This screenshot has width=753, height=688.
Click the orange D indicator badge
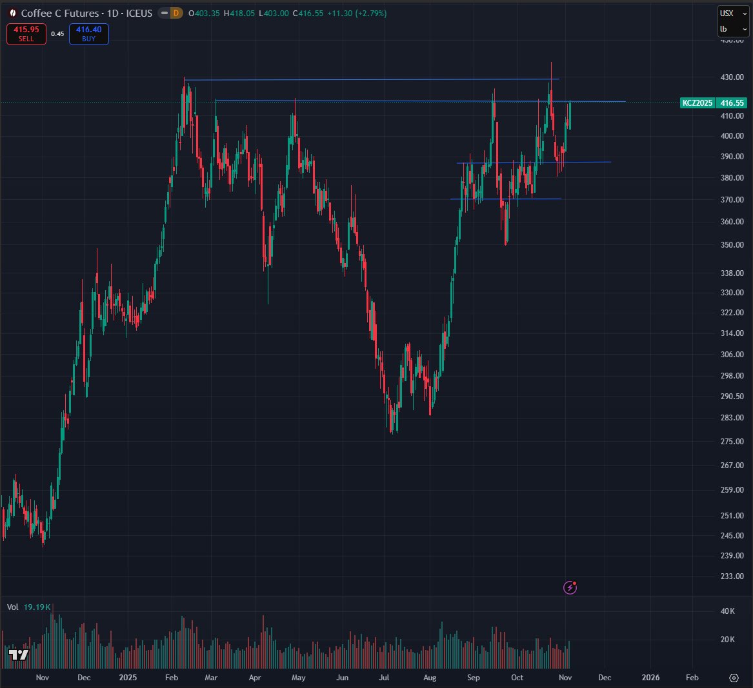pyautogui.click(x=175, y=12)
